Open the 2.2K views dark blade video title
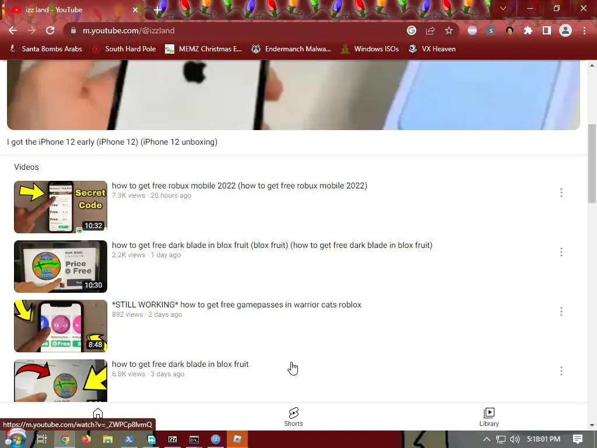The image size is (597, 448). tap(272, 245)
